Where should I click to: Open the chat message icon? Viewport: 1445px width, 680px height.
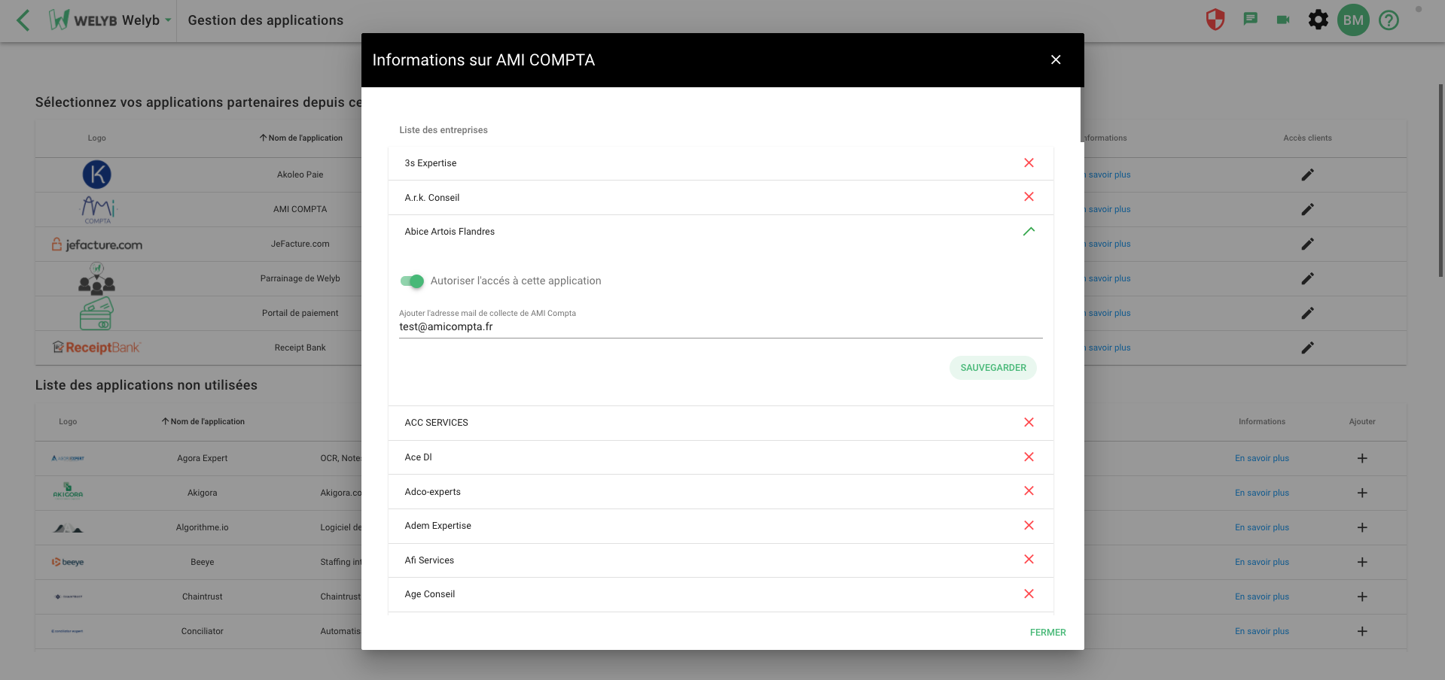(x=1250, y=20)
